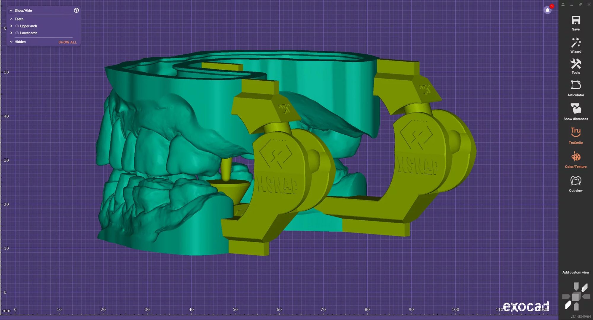Toggle Upper arch visibility eye

tap(17, 26)
